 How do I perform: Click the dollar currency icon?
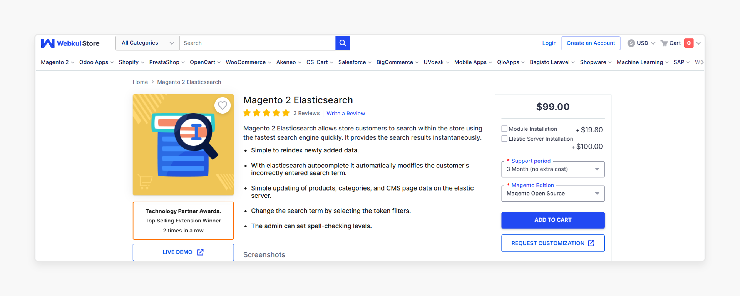click(x=631, y=43)
